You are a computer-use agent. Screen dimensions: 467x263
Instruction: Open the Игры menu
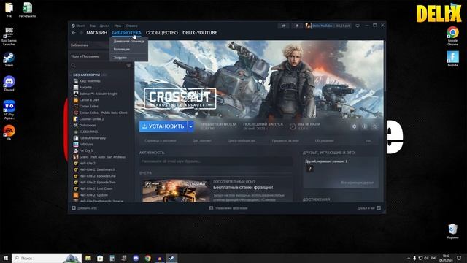117,26
